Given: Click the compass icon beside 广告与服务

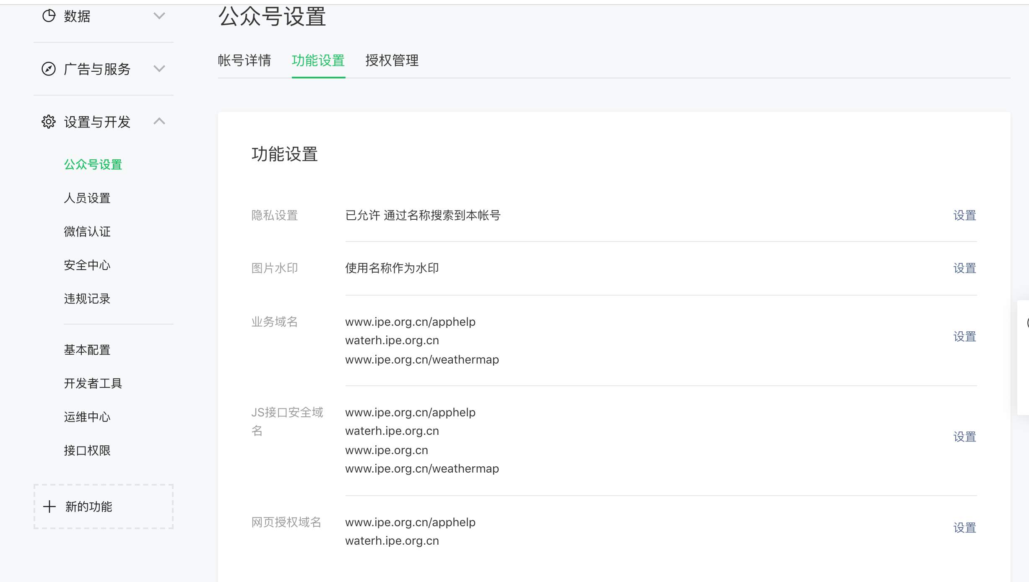Looking at the screenshot, I should 49,69.
